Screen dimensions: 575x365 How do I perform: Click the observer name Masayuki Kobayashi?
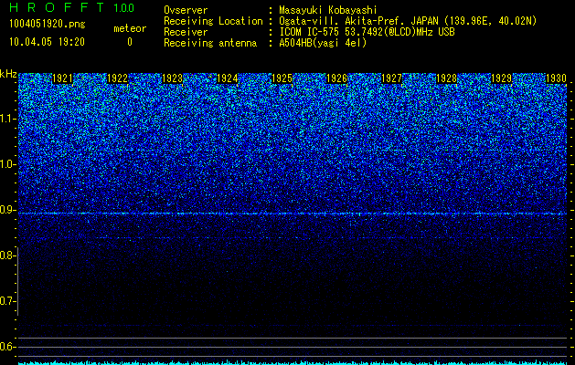(x=327, y=10)
